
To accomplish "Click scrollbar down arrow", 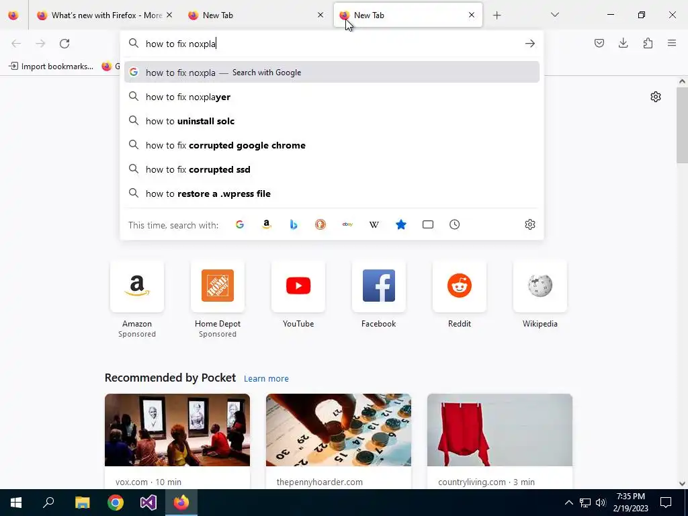I will tap(682, 484).
